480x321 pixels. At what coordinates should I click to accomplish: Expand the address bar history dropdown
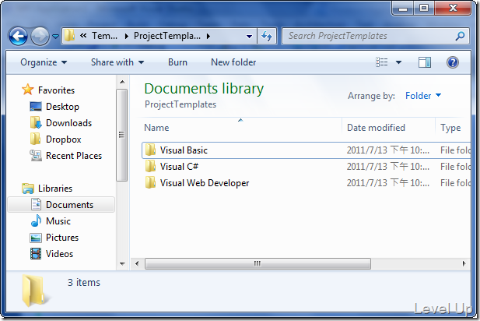coord(249,37)
